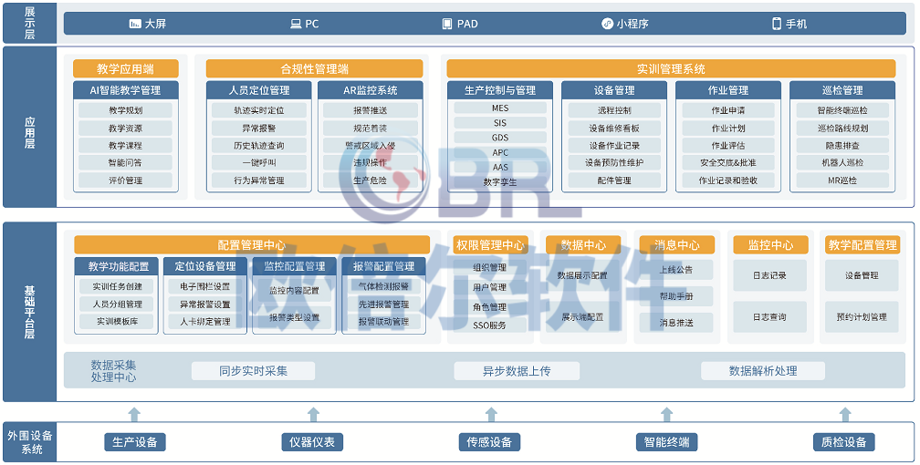Click the up arrow above 生产设备
This screenshot has height=465, width=920.
pyautogui.click(x=134, y=415)
